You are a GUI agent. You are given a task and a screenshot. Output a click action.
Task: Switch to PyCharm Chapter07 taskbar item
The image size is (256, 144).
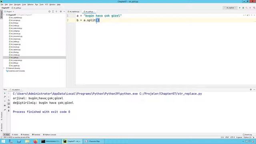click(x=72, y=141)
